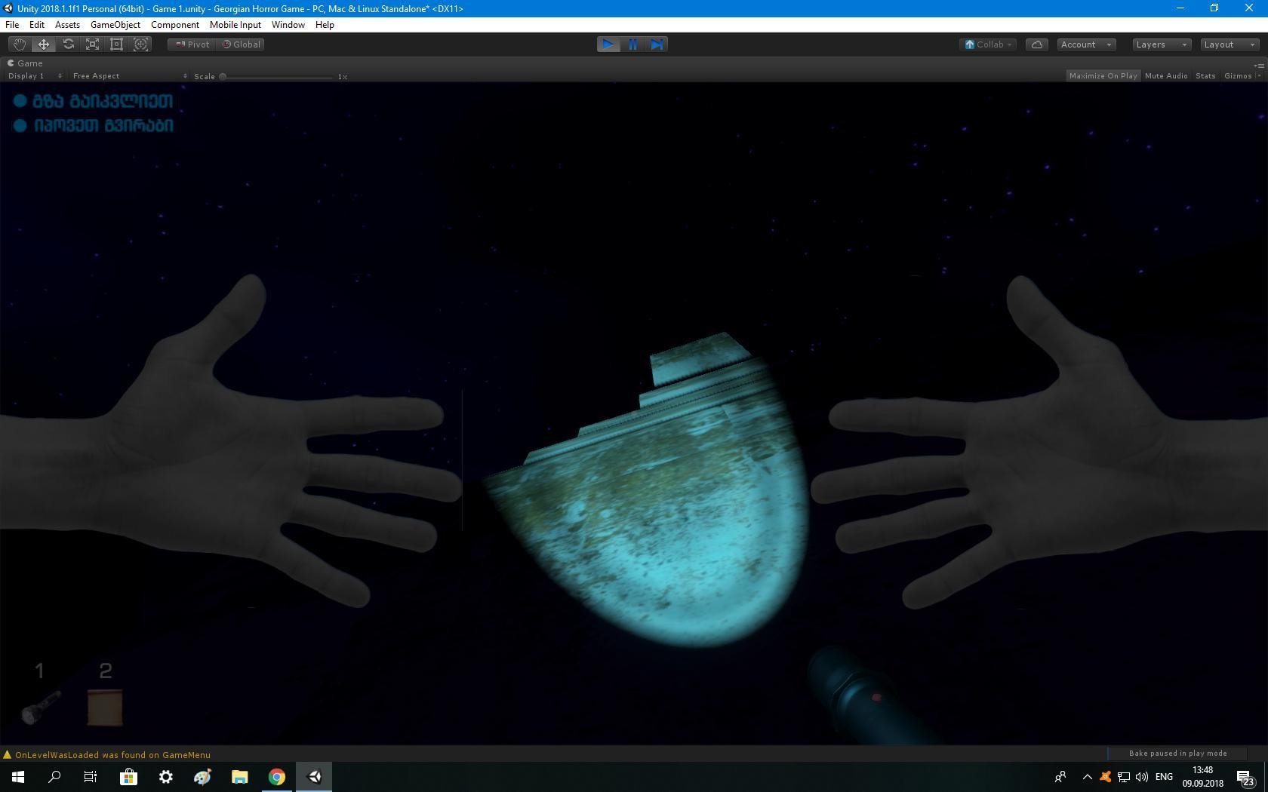Open the Component menu
1268x792 pixels.
pos(175,25)
